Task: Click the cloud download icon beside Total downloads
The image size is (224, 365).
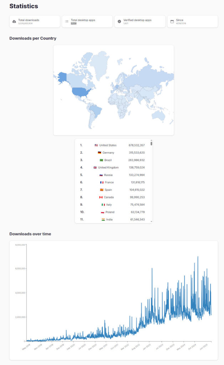Action: point(14,21)
